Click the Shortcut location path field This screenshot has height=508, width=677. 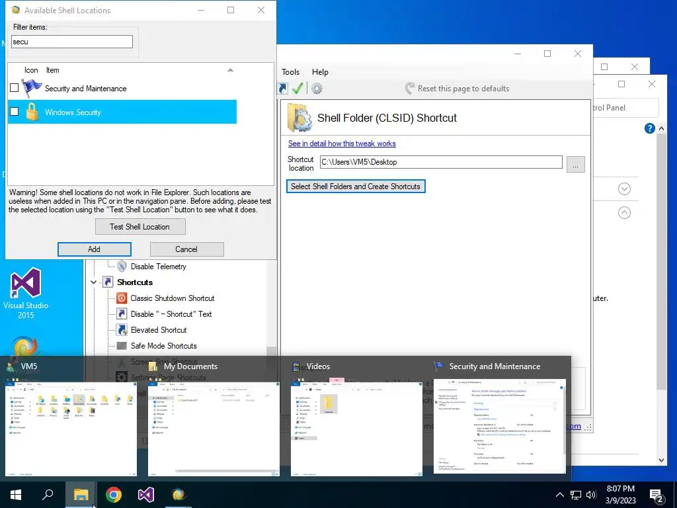(x=441, y=162)
